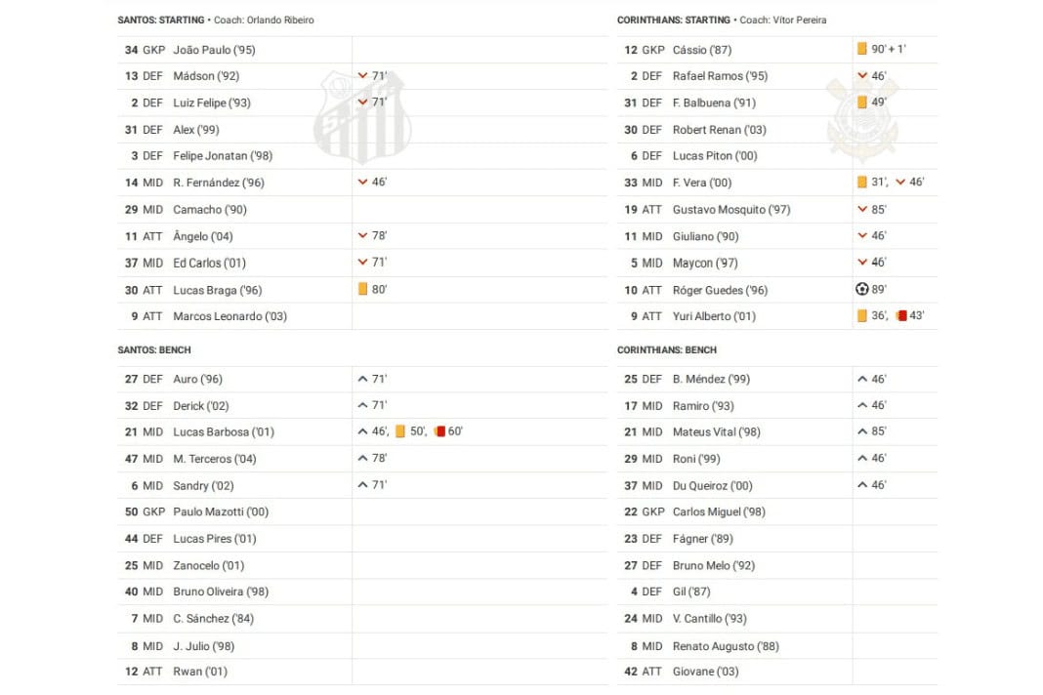1043x695 pixels.
Task: Click F. Vera's yellow card icon
Action: 862,182
